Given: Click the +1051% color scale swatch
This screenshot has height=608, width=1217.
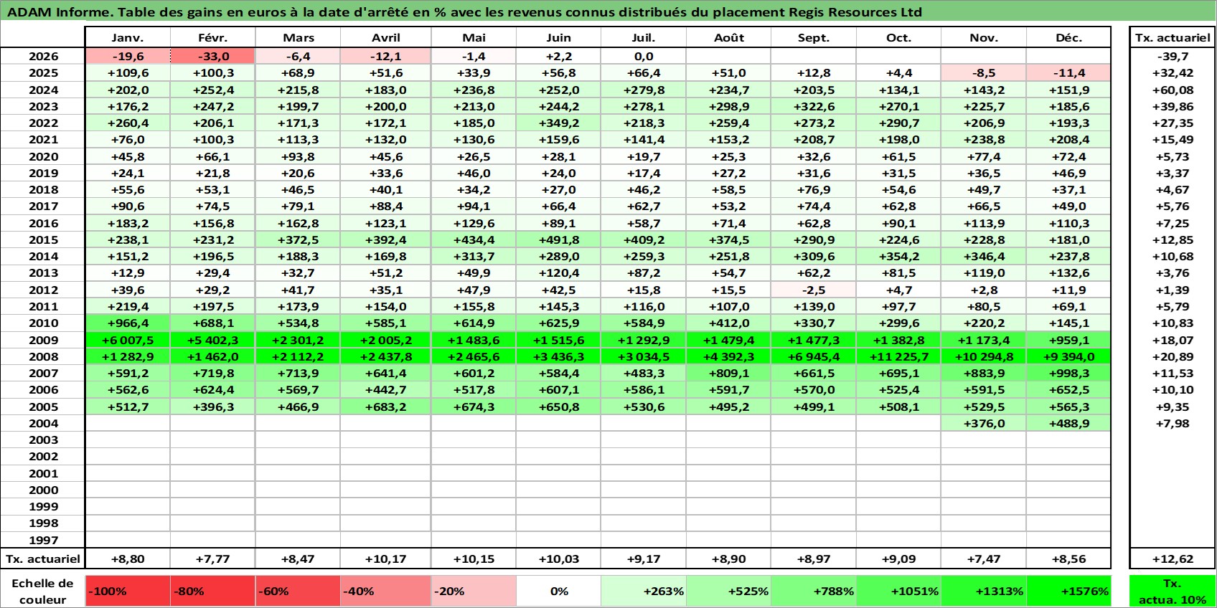Looking at the screenshot, I should coord(898,592).
